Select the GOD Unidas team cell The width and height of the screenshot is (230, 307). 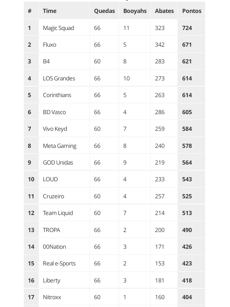[x=58, y=163]
